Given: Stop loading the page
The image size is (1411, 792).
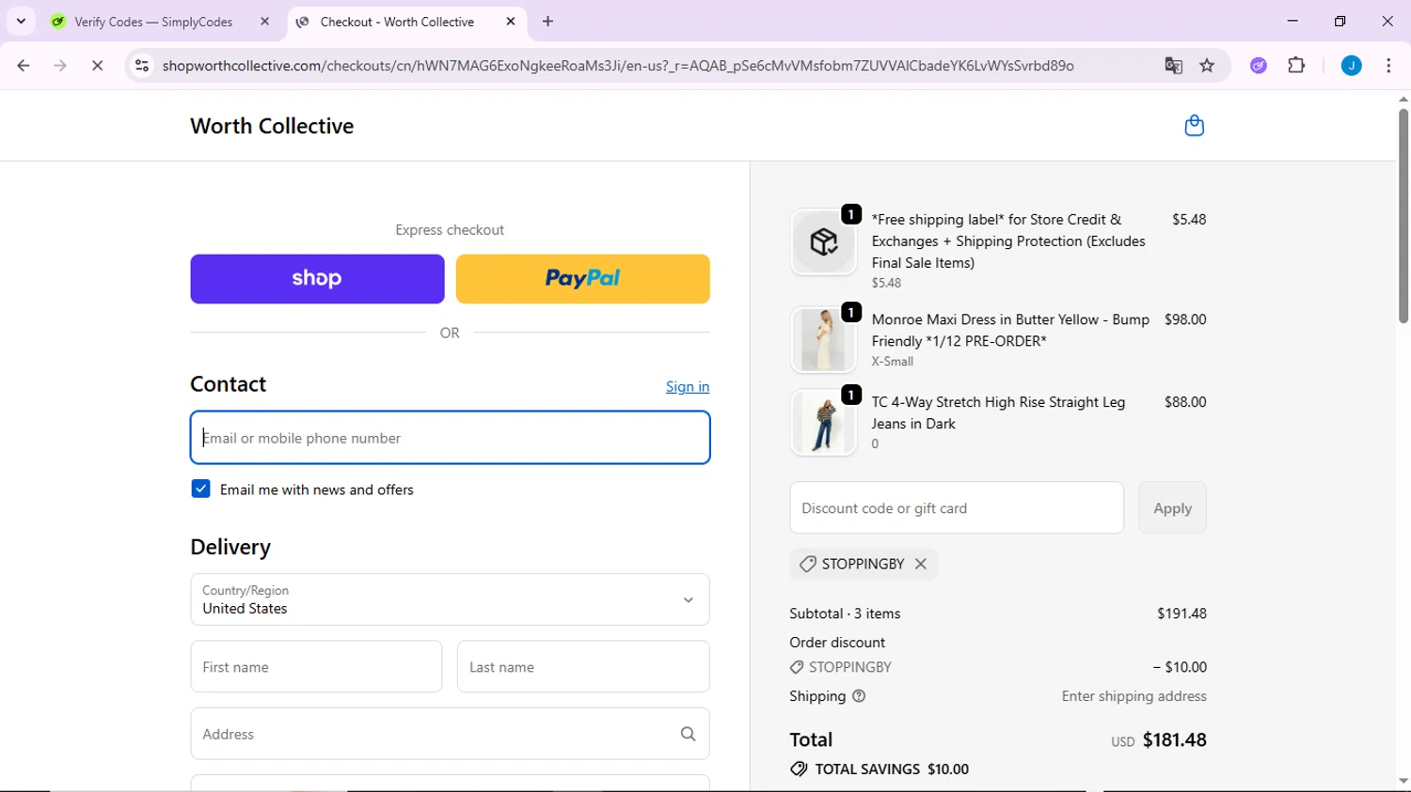Looking at the screenshot, I should [x=97, y=66].
